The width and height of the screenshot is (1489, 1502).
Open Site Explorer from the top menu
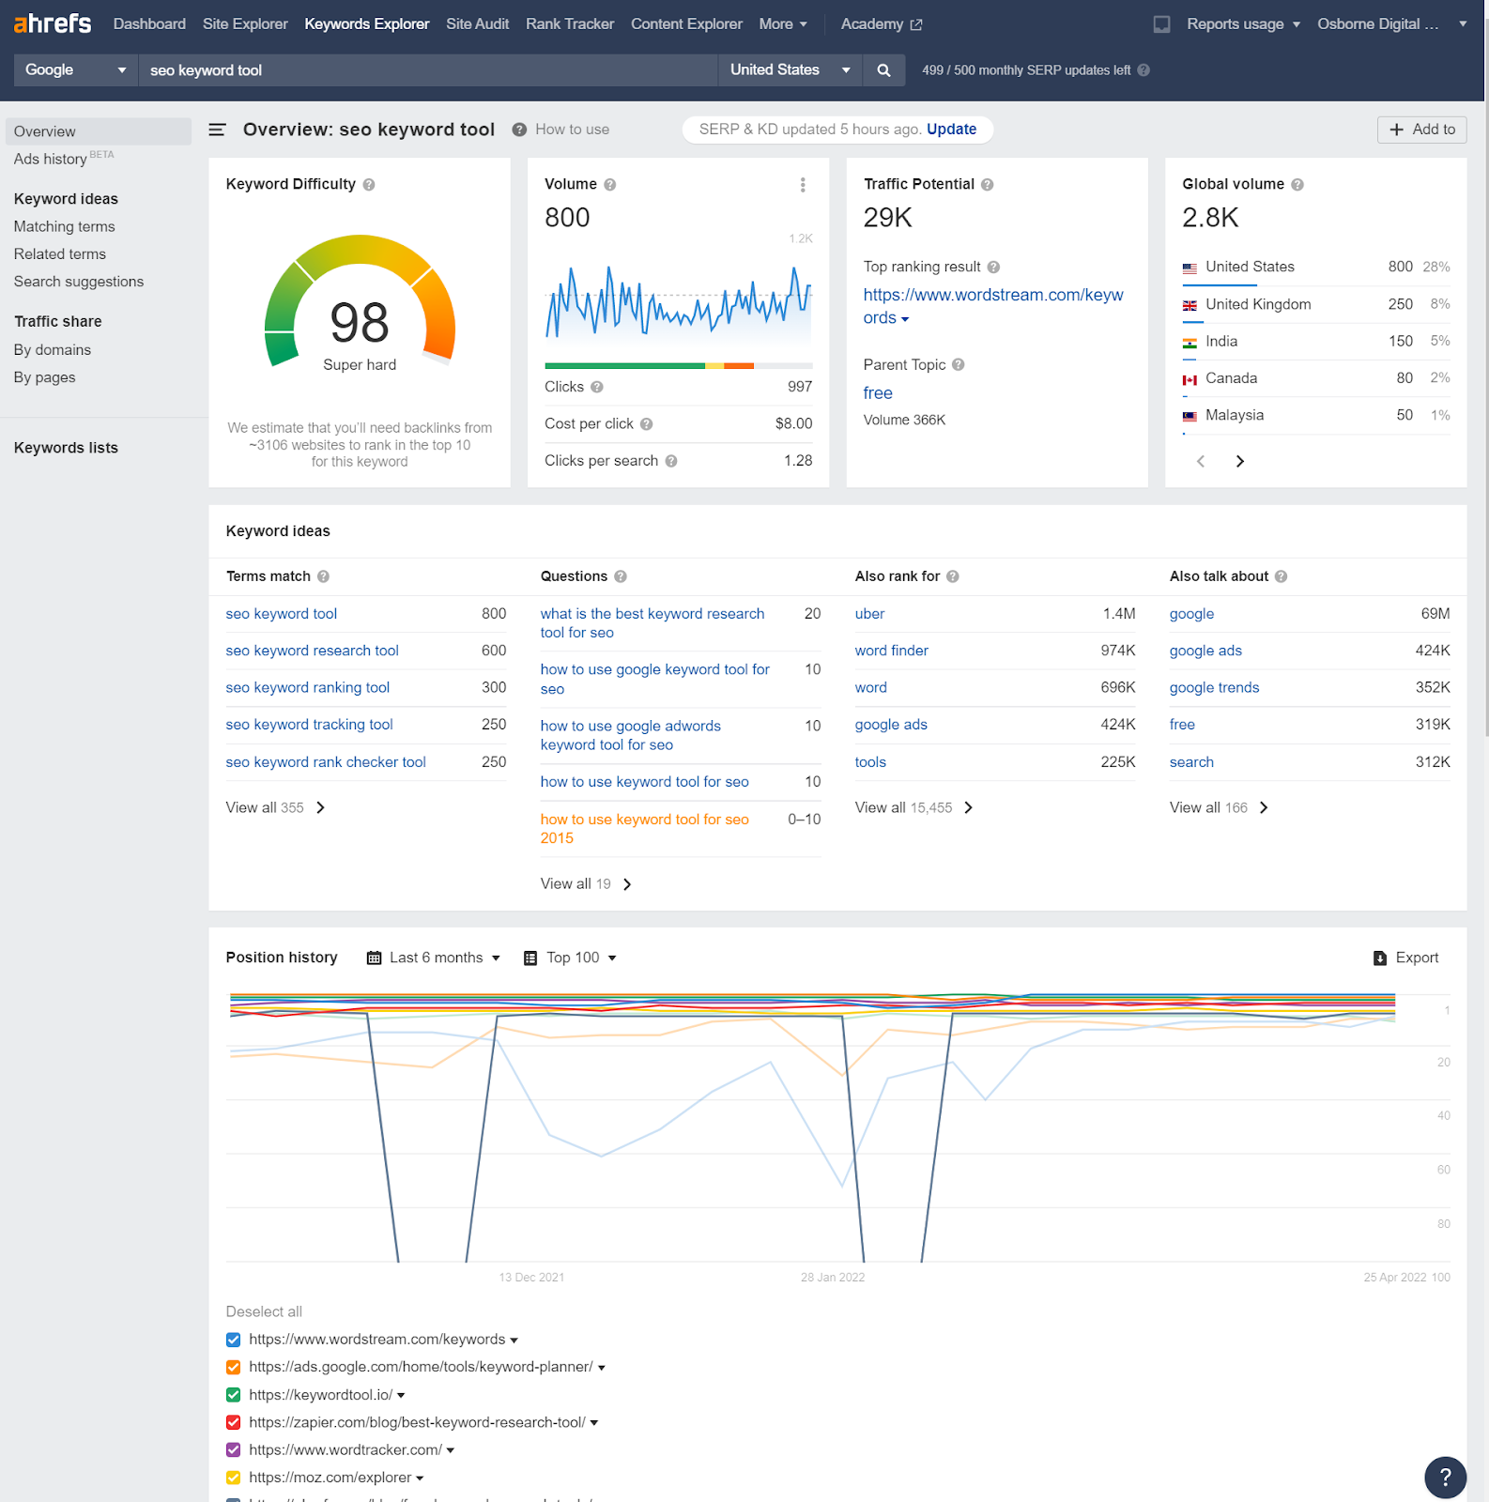click(x=245, y=24)
